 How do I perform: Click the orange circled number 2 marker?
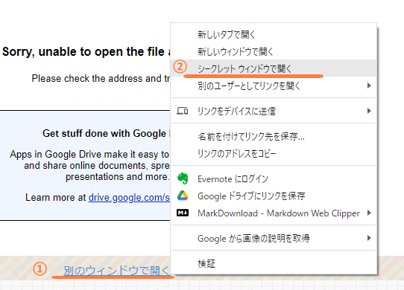point(180,67)
